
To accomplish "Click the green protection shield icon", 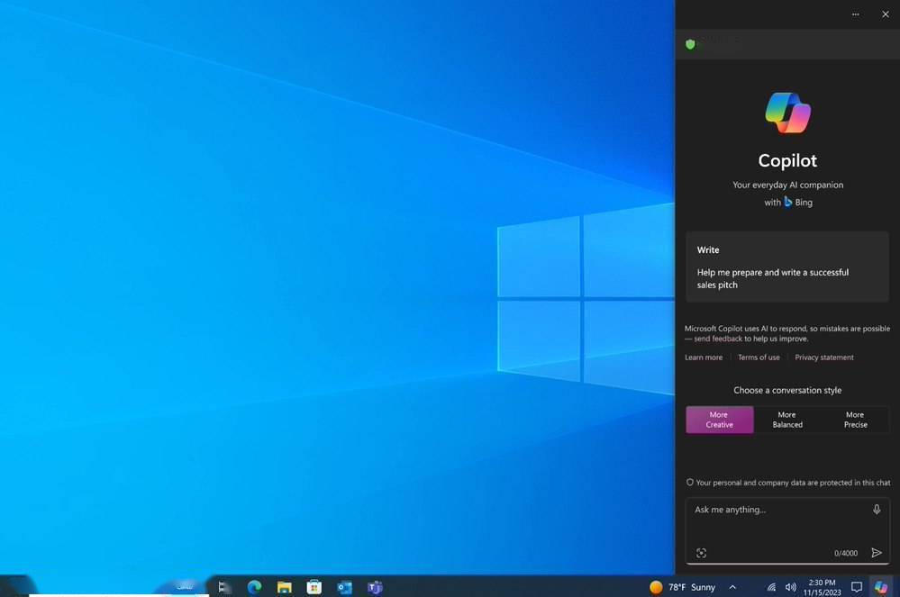I will click(x=690, y=44).
